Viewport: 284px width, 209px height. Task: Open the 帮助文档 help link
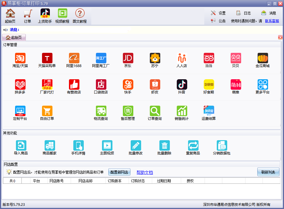[145, 172]
